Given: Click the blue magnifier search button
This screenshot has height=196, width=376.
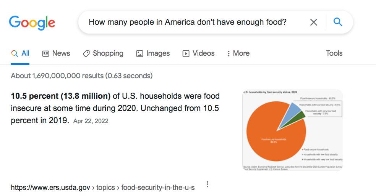Looking at the screenshot, I should click(338, 22).
